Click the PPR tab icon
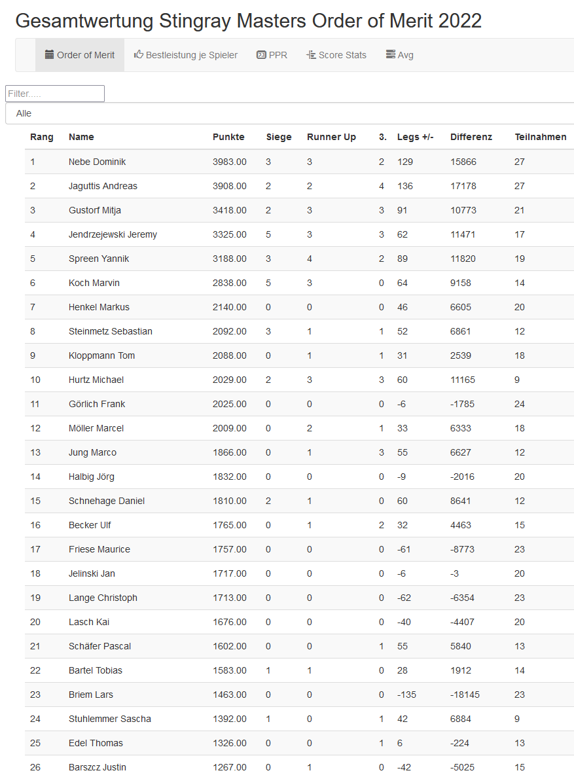The height and width of the screenshot is (777, 574). coord(261,55)
